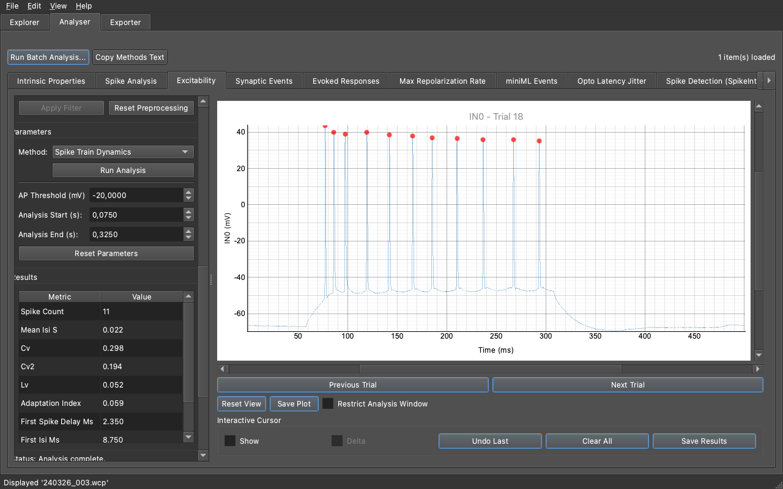The image size is (783, 489).
Task: Open the Method dropdown (Spike Train Dynamics)
Action: [123, 152]
